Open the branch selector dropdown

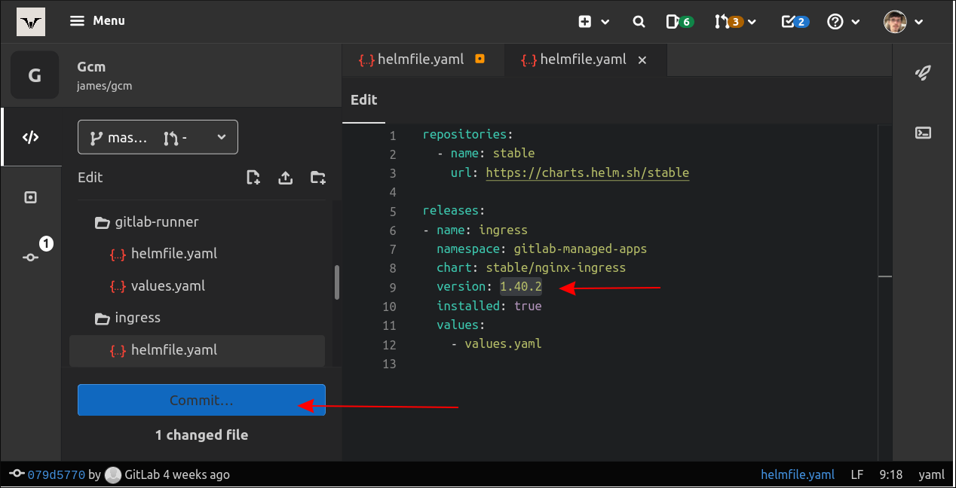[x=158, y=137]
